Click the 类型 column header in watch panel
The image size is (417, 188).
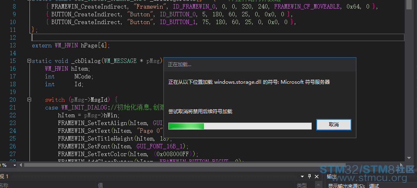pyautogui.click(x=302, y=186)
